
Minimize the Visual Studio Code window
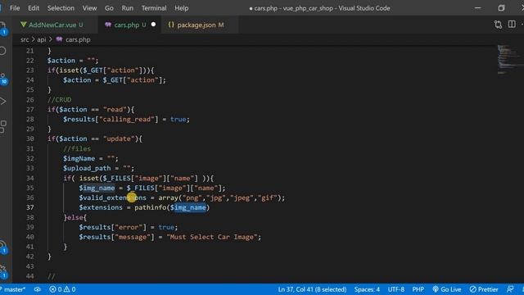pos(478,8)
